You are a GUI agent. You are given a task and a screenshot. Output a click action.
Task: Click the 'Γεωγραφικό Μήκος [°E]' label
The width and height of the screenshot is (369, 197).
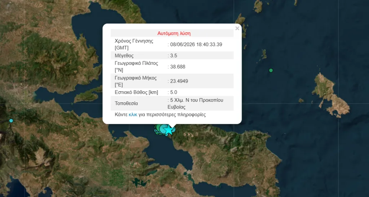pos(135,81)
